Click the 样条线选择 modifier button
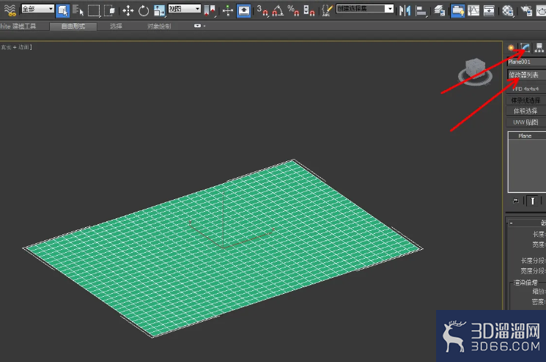546x362 pixels. (x=525, y=100)
